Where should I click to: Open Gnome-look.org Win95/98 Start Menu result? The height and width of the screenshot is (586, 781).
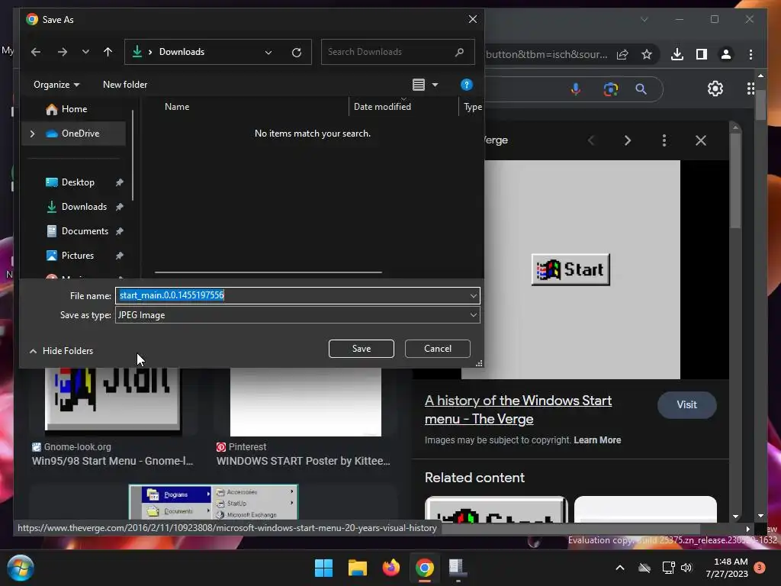click(x=112, y=461)
